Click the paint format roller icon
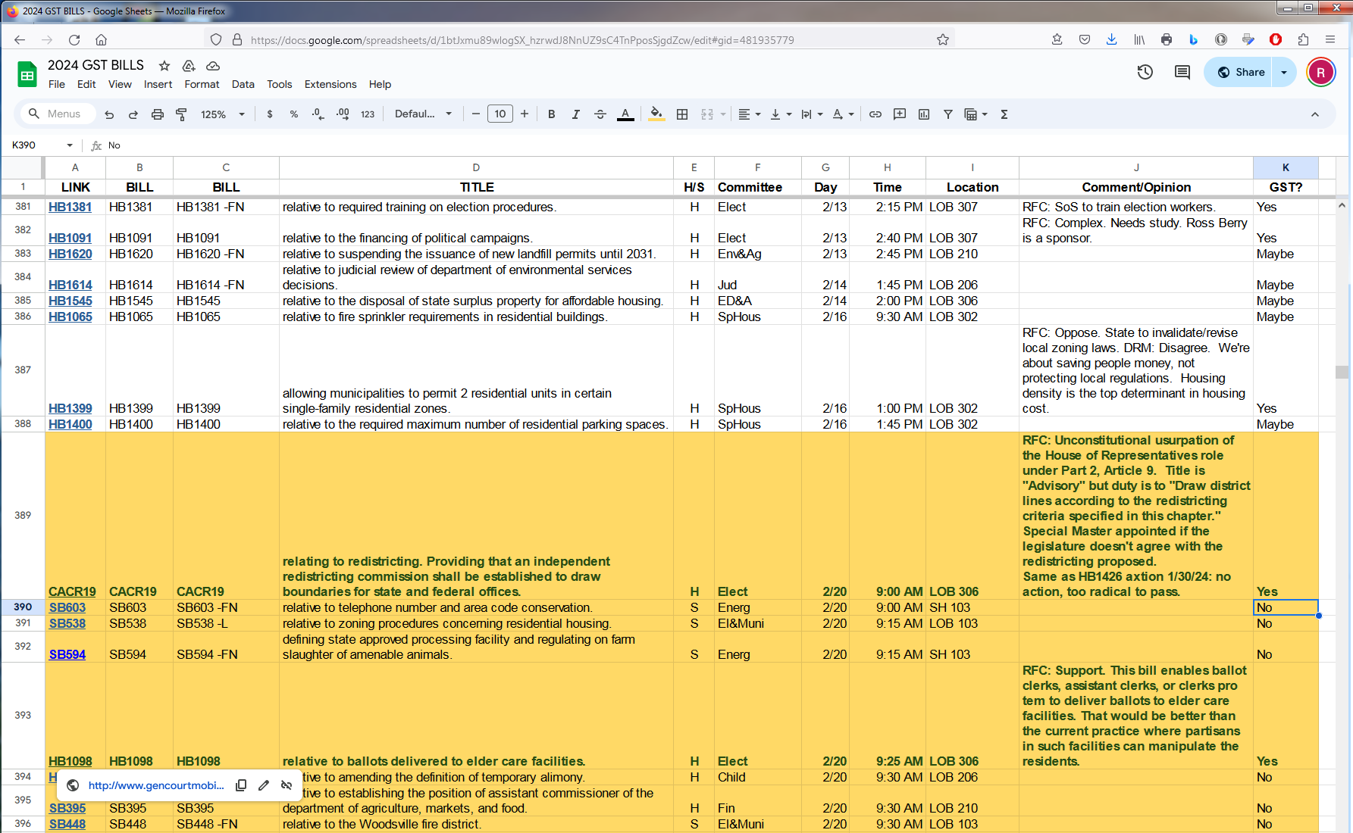Viewport: 1353px width, 833px height. (181, 114)
